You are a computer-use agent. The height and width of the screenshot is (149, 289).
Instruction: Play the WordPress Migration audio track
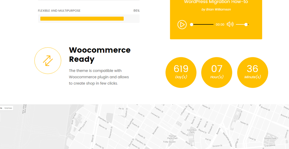pyautogui.click(x=182, y=25)
